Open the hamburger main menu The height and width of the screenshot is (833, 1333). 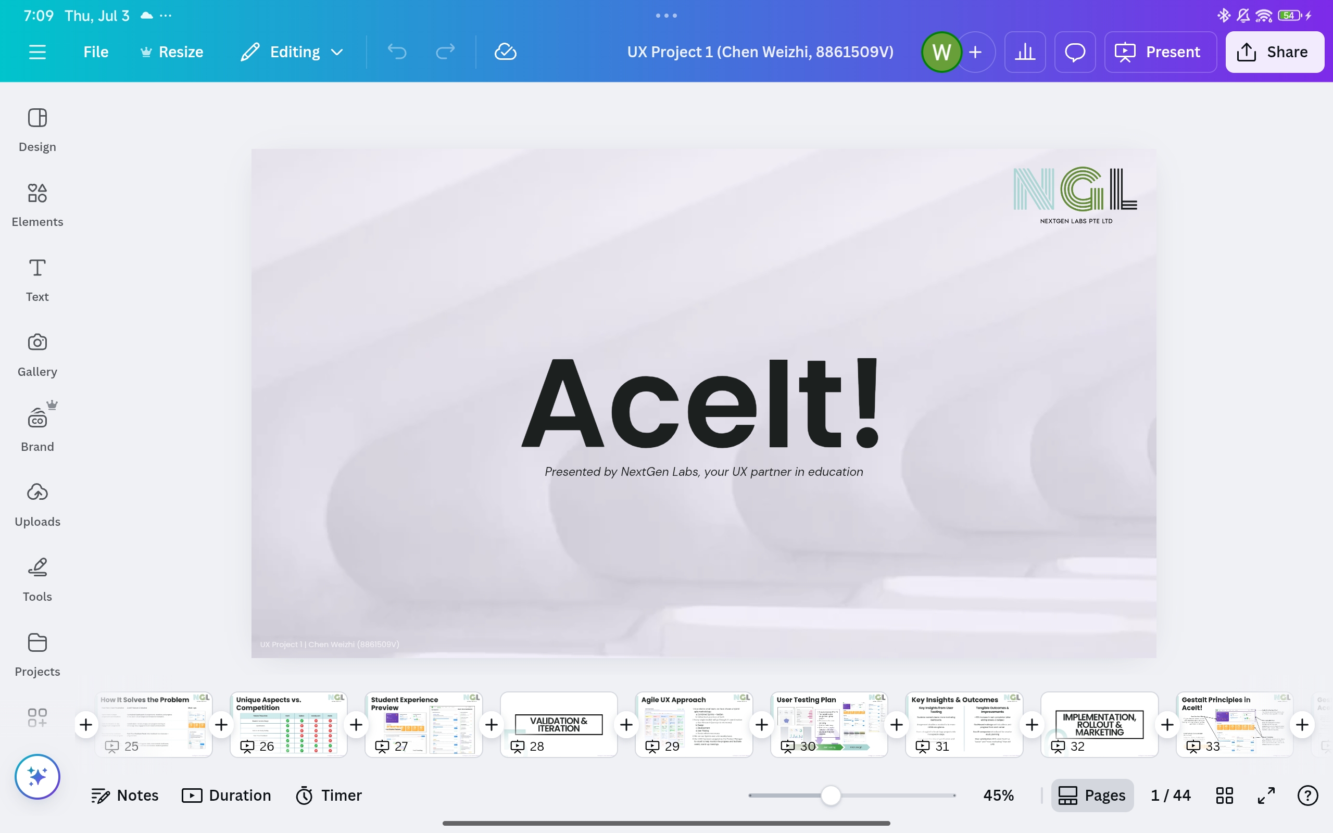coord(37,52)
